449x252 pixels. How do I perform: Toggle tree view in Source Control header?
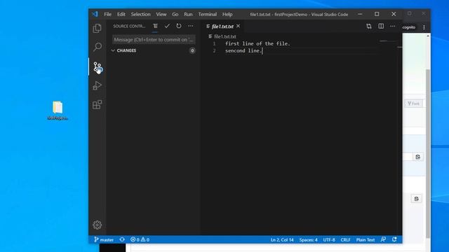click(x=155, y=26)
